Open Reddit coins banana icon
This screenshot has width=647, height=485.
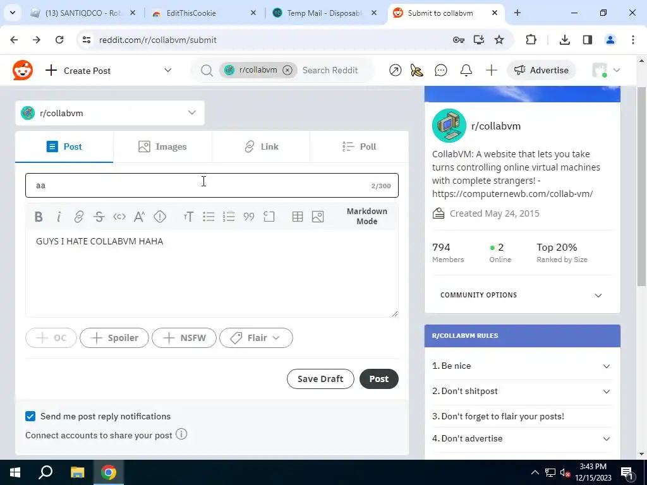pyautogui.click(x=417, y=71)
